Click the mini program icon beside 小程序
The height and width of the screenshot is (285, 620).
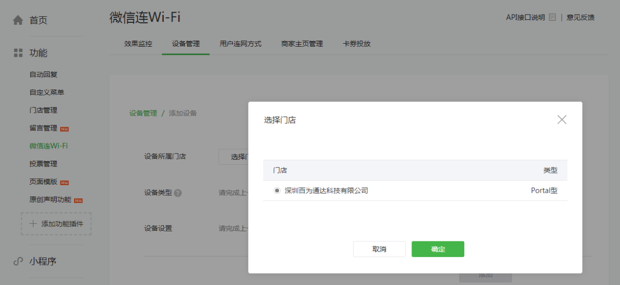tap(18, 261)
